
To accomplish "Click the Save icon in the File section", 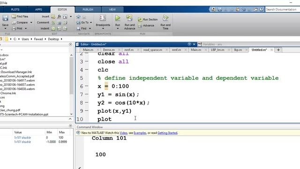I will coord(5,18).
